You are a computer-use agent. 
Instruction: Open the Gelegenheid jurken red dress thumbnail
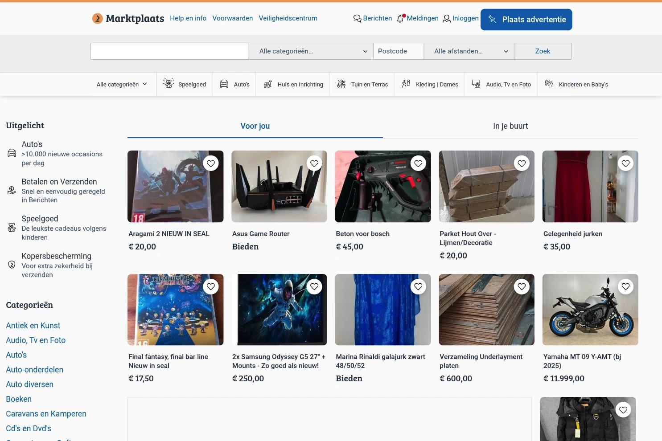tap(590, 186)
